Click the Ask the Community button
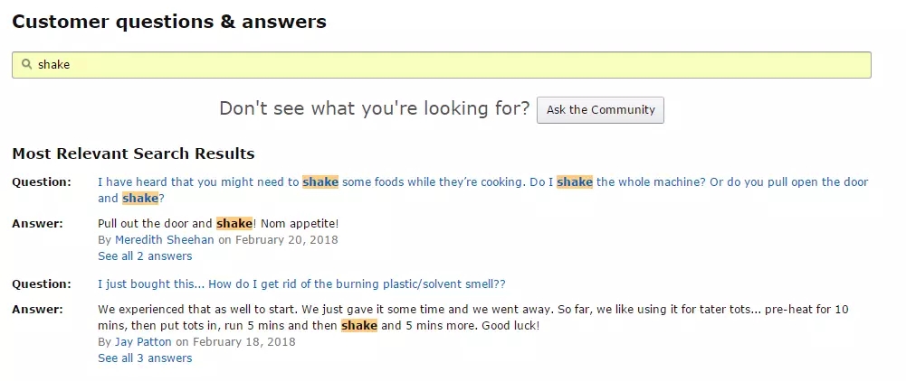Screen dimensions: 906x381 point(600,110)
